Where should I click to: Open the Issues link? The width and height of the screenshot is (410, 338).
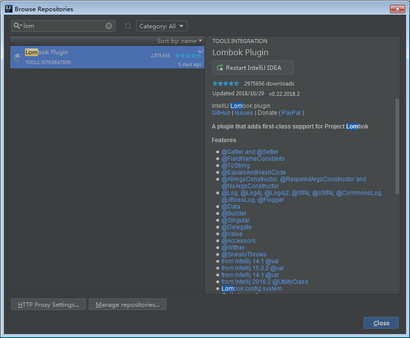coord(244,113)
